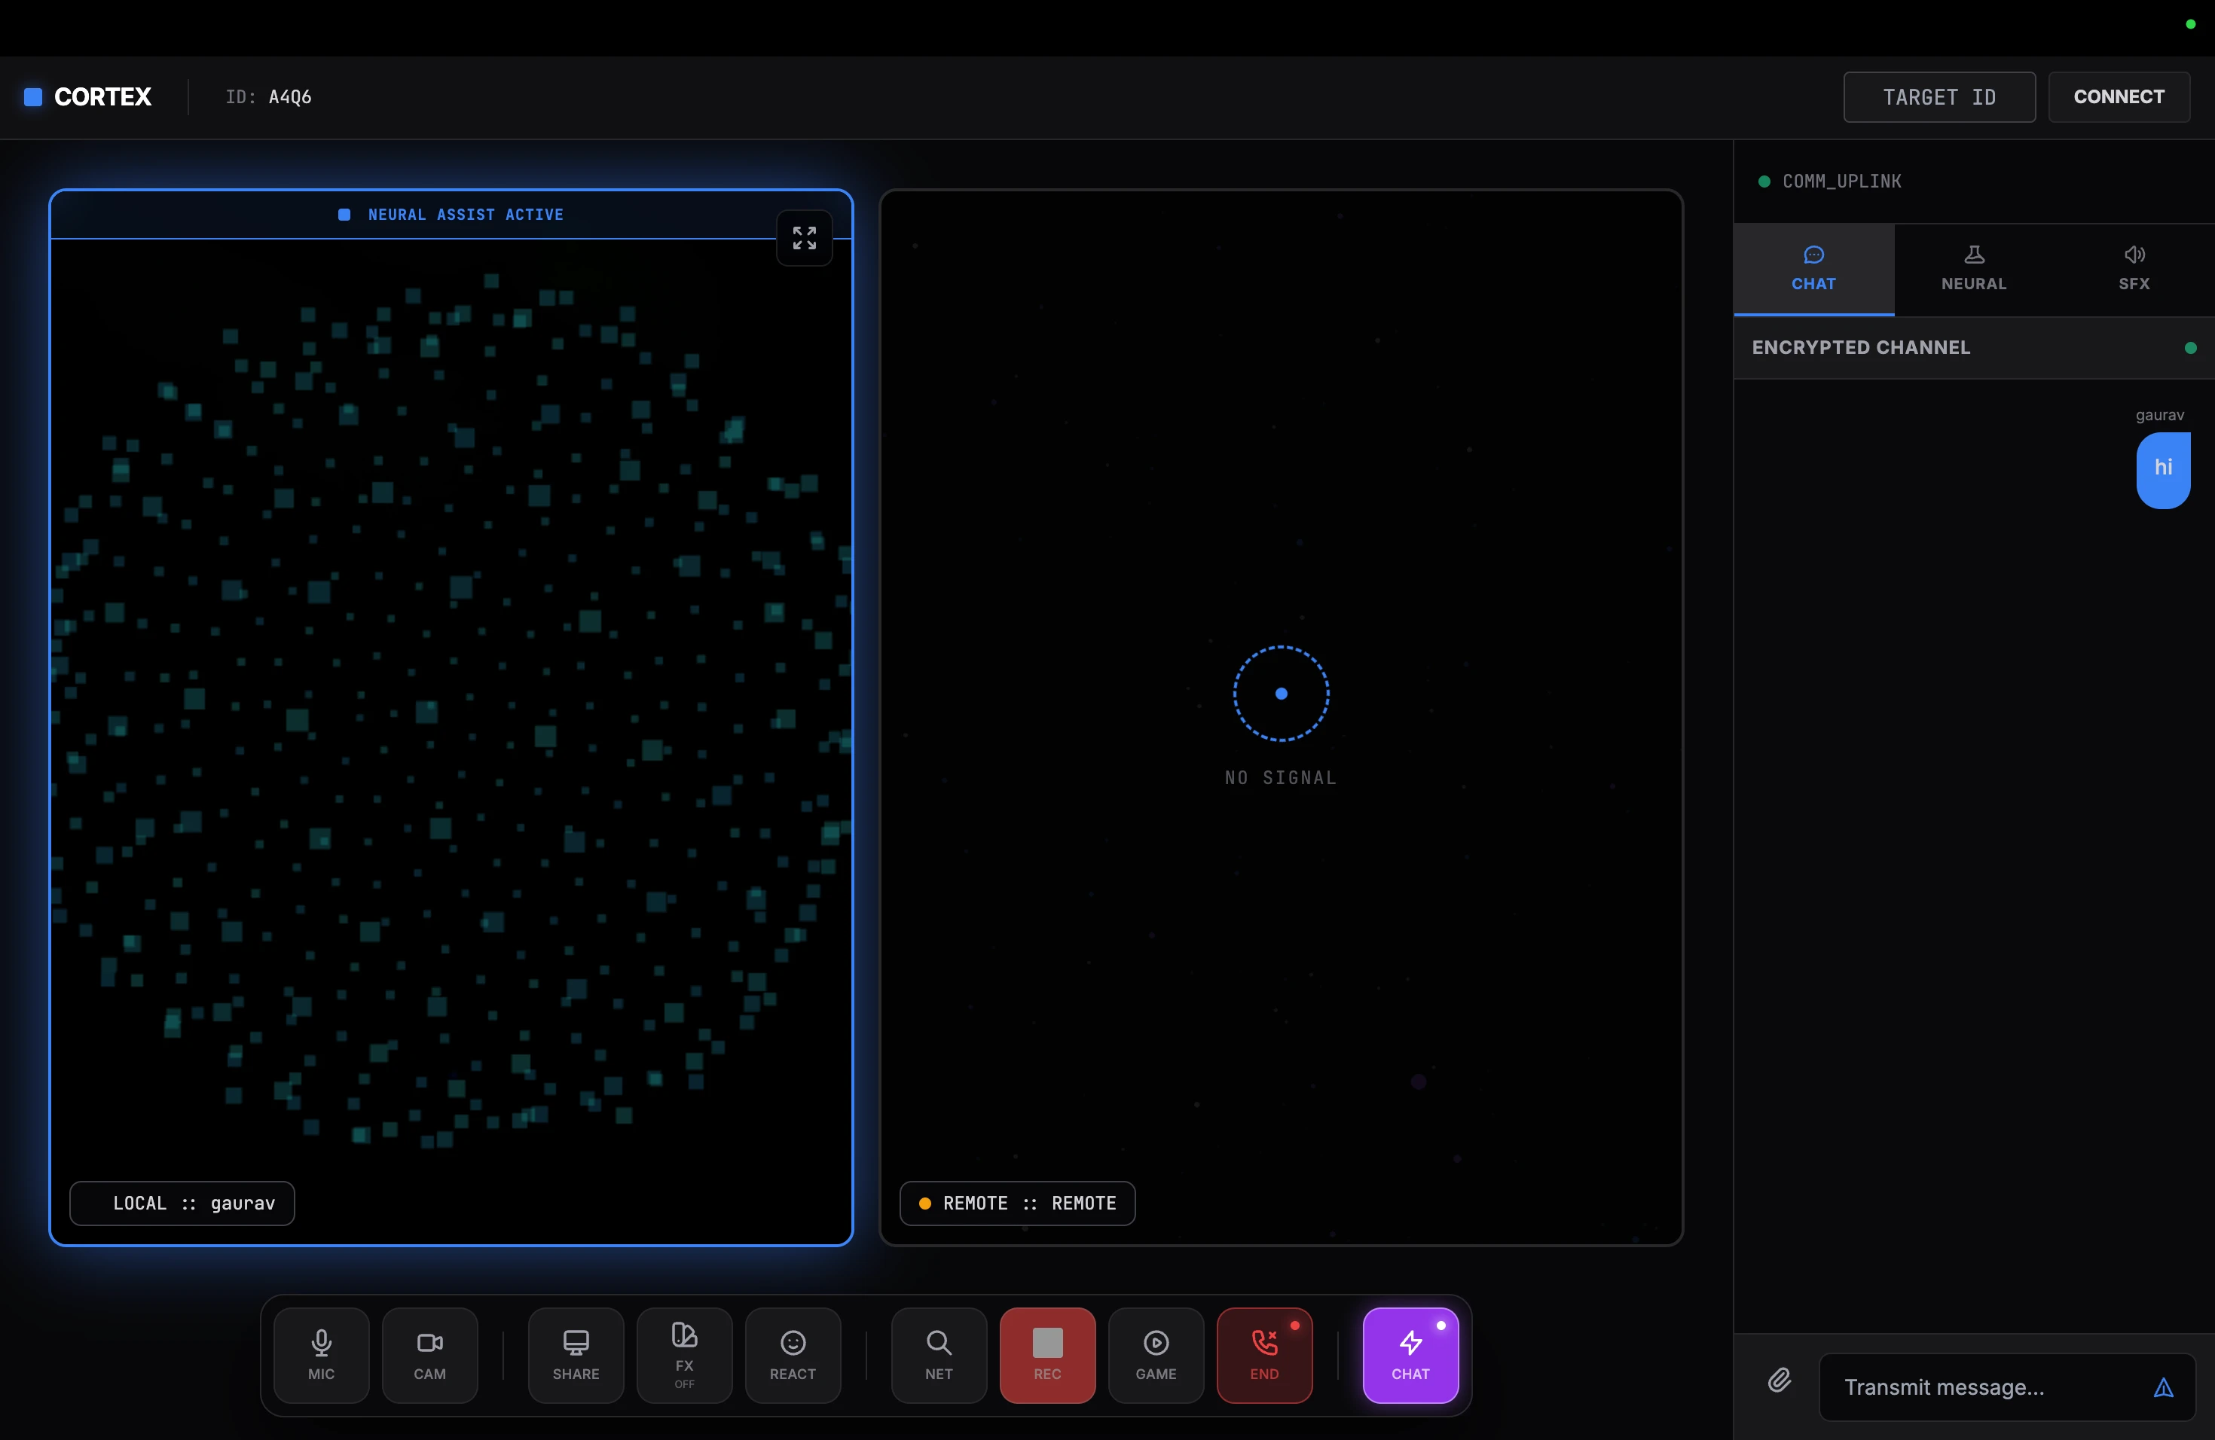End the call with the END button
This screenshot has width=2215, height=1440.
point(1265,1356)
